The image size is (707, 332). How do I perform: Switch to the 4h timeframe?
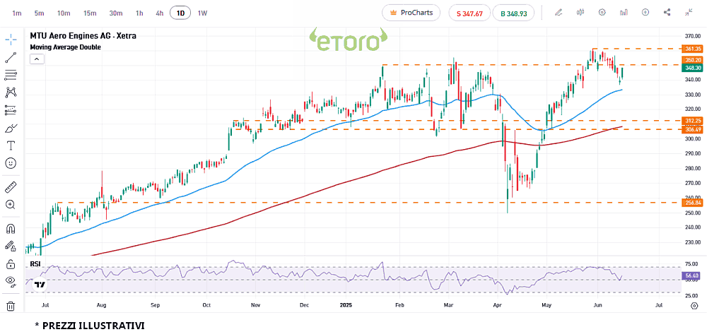[x=160, y=13]
